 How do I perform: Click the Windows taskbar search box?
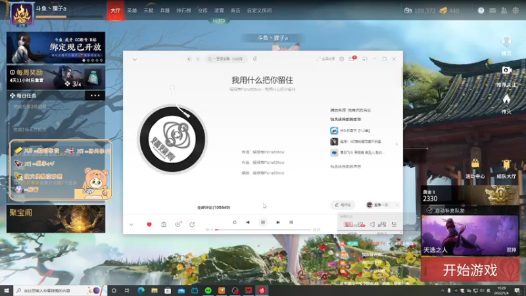pos(60,290)
